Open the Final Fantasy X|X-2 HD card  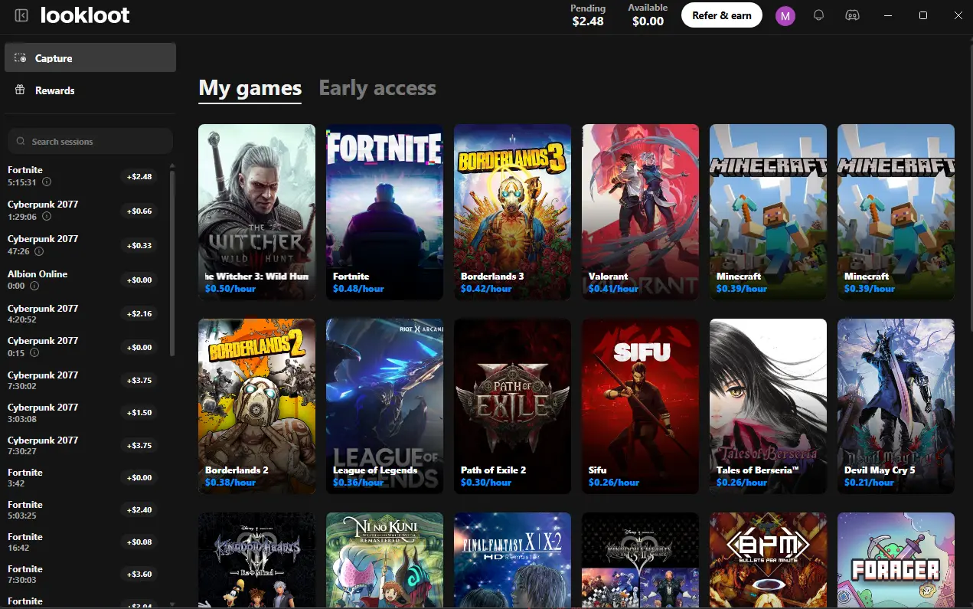coord(512,560)
